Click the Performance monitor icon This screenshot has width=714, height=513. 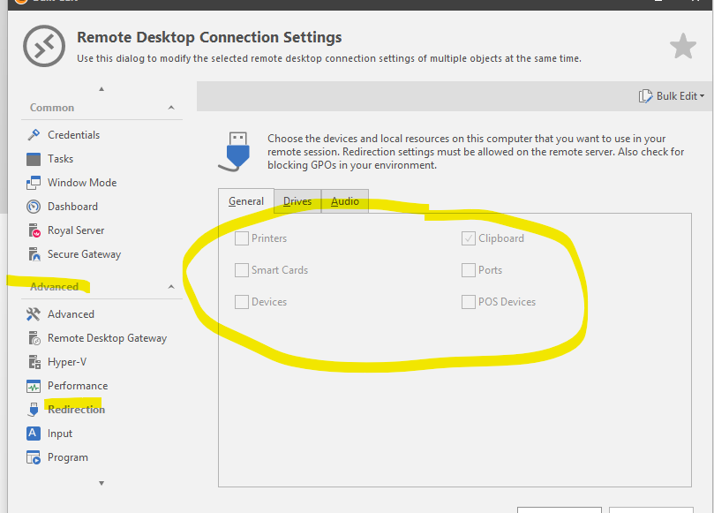point(34,386)
